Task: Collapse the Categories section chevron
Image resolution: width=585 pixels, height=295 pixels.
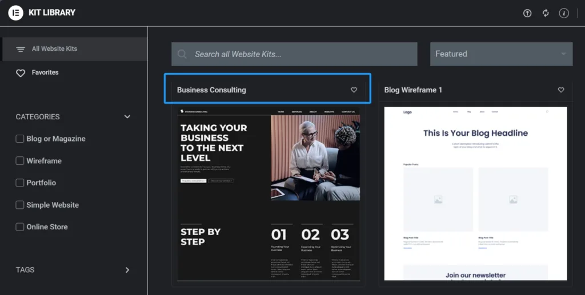Action: point(127,117)
